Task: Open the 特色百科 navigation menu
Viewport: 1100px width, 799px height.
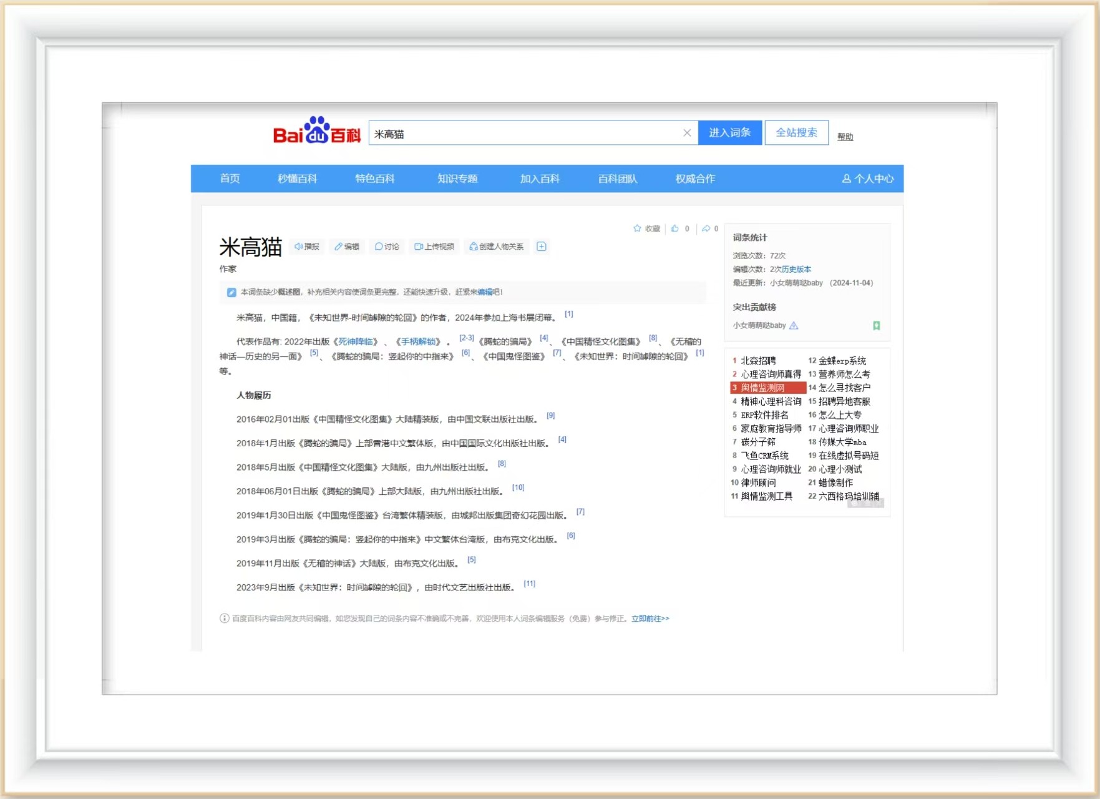Action: click(x=374, y=179)
